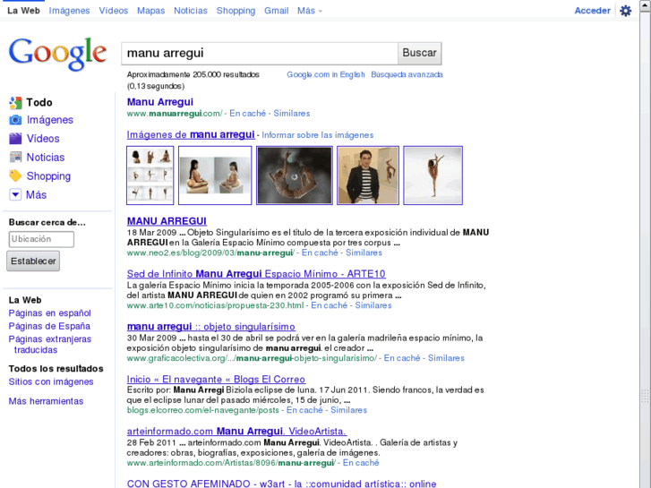Open Shopping in top navigation

(236, 11)
